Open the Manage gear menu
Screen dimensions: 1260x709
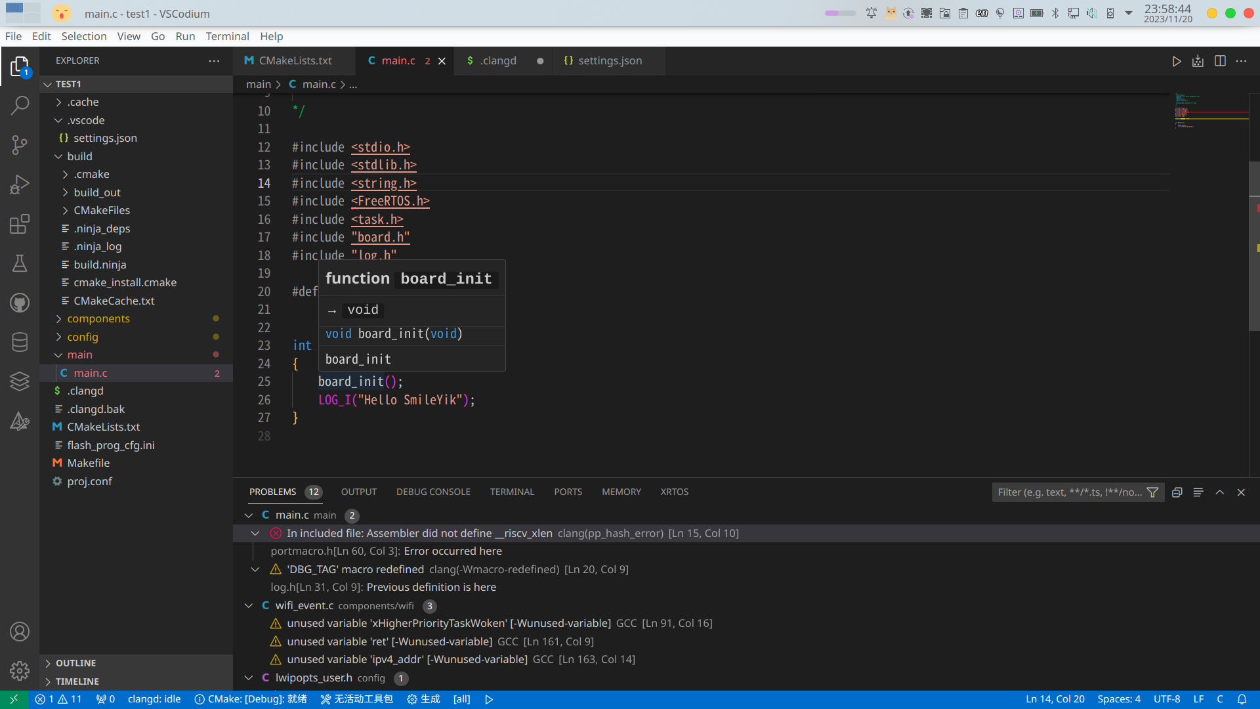click(20, 671)
